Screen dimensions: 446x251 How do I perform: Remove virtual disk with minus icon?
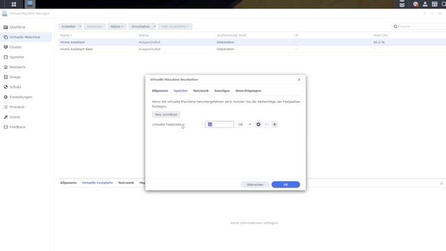[x=266, y=124]
